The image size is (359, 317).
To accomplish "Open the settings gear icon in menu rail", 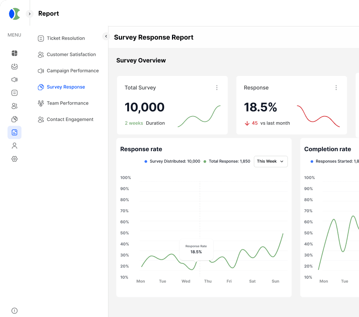I will click(14, 159).
